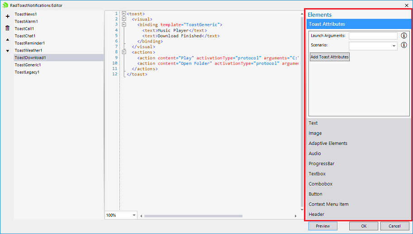This screenshot has width=413, height=234.
Task: Expand the Image elements section
Action: point(359,133)
